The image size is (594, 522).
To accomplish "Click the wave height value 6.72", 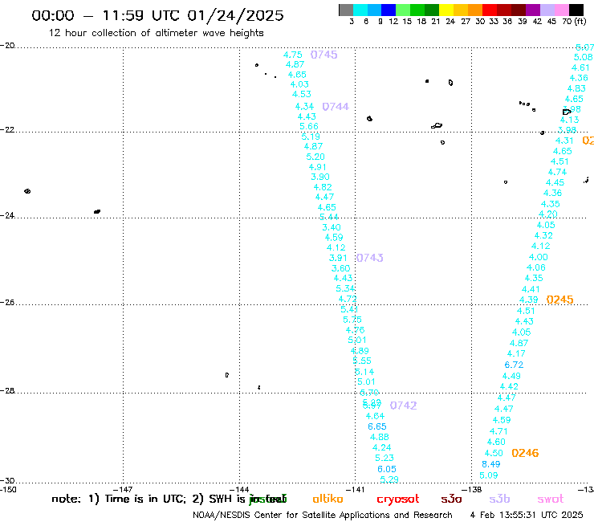I will pos(514,365).
